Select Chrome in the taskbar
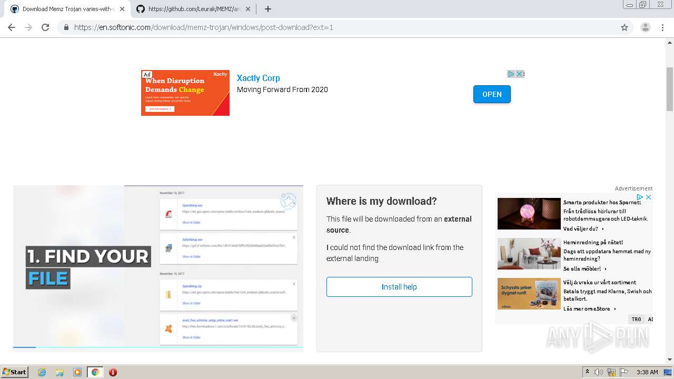The width and height of the screenshot is (674, 379). (95, 372)
